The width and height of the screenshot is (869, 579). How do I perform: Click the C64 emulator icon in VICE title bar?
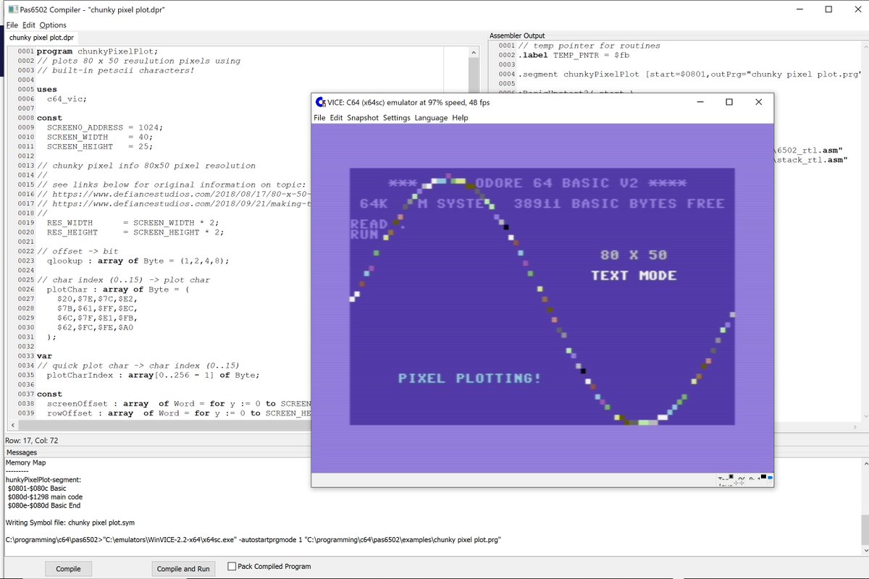click(319, 102)
